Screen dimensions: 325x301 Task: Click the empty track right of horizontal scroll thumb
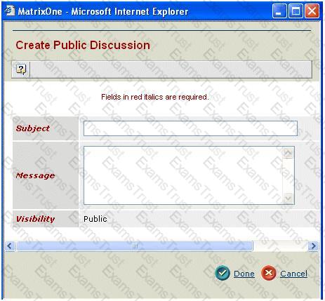[280, 246]
